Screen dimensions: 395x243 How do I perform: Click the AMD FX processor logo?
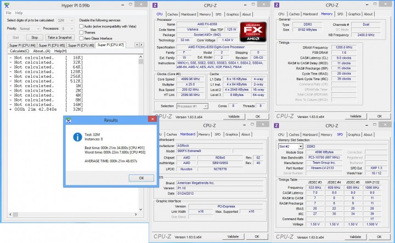(253, 32)
